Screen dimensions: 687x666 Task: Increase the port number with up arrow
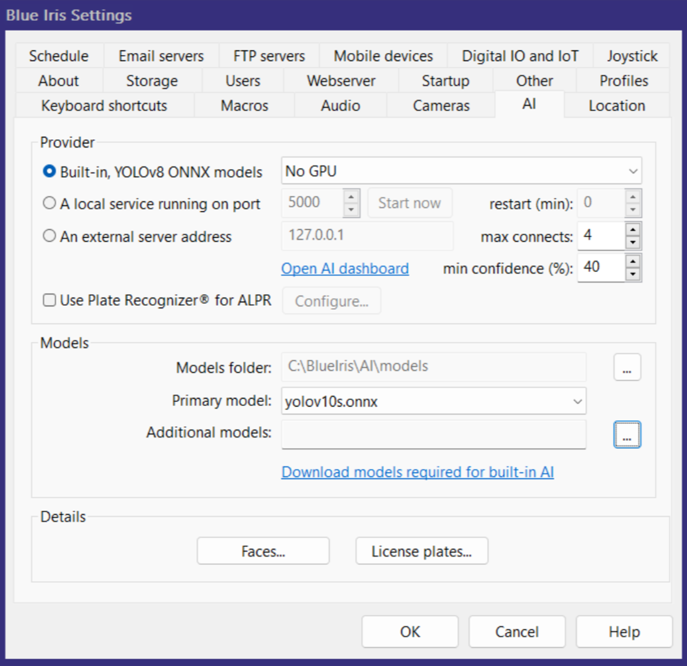352,196
